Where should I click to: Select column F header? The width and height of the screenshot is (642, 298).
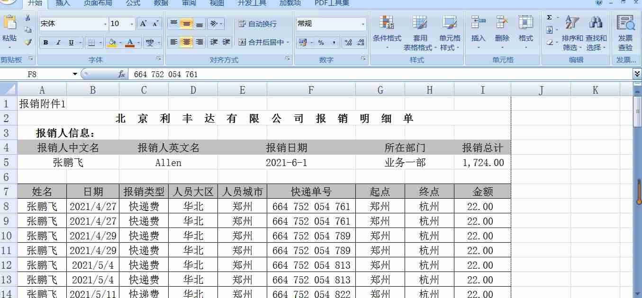pos(311,90)
